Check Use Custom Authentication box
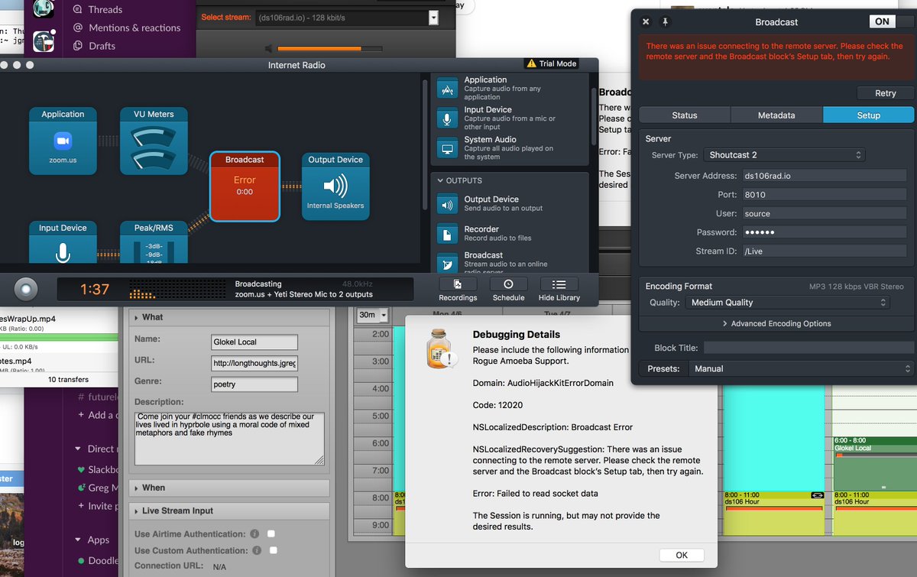 [x=273, y=550]
